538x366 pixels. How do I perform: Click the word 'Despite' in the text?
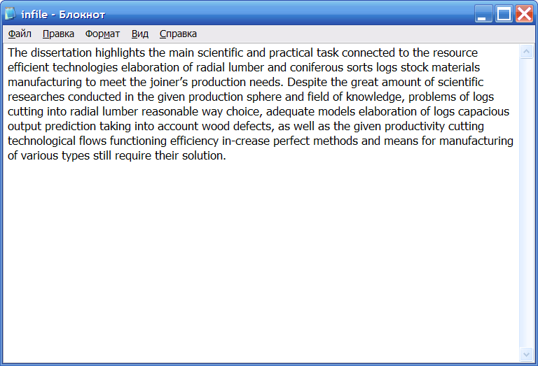(307, 83)
